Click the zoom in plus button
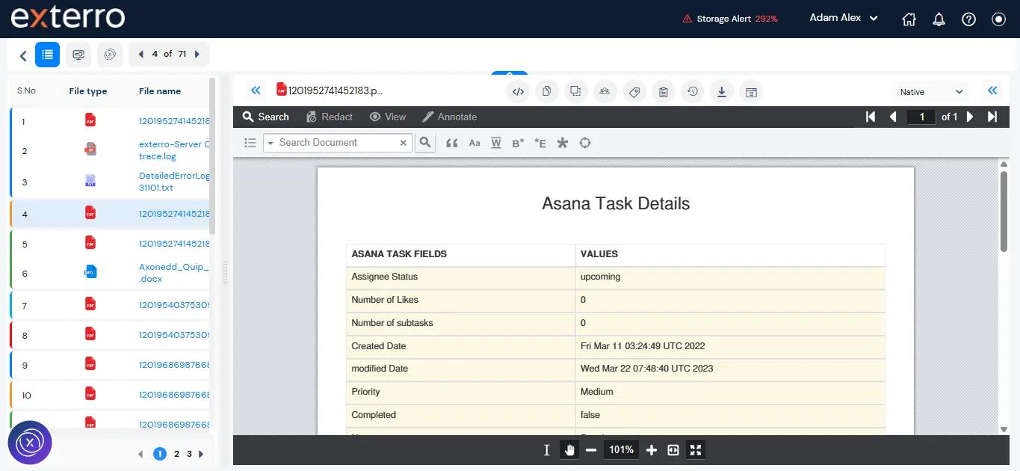 pyautogui.click(x=651, y=450)
